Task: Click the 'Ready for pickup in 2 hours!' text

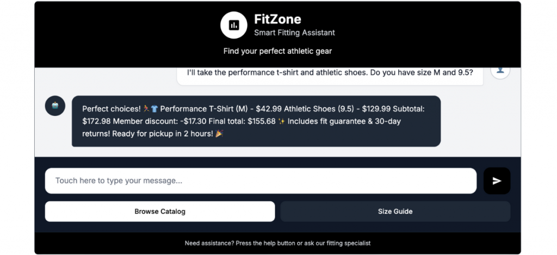Action: tap(163, 134)
